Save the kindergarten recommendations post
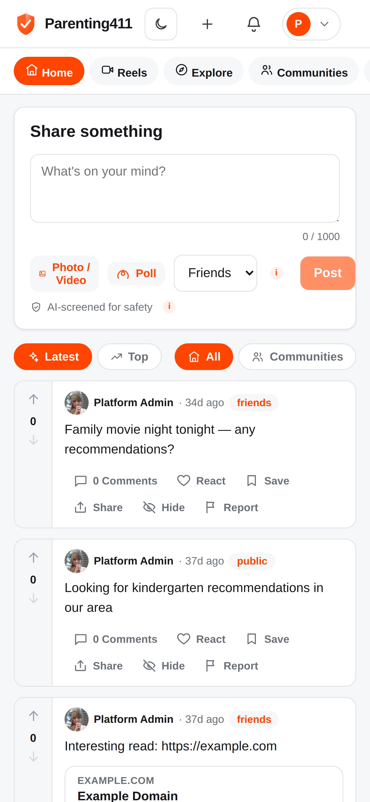The width and height of the screenshot is (370, 802). 268,639
